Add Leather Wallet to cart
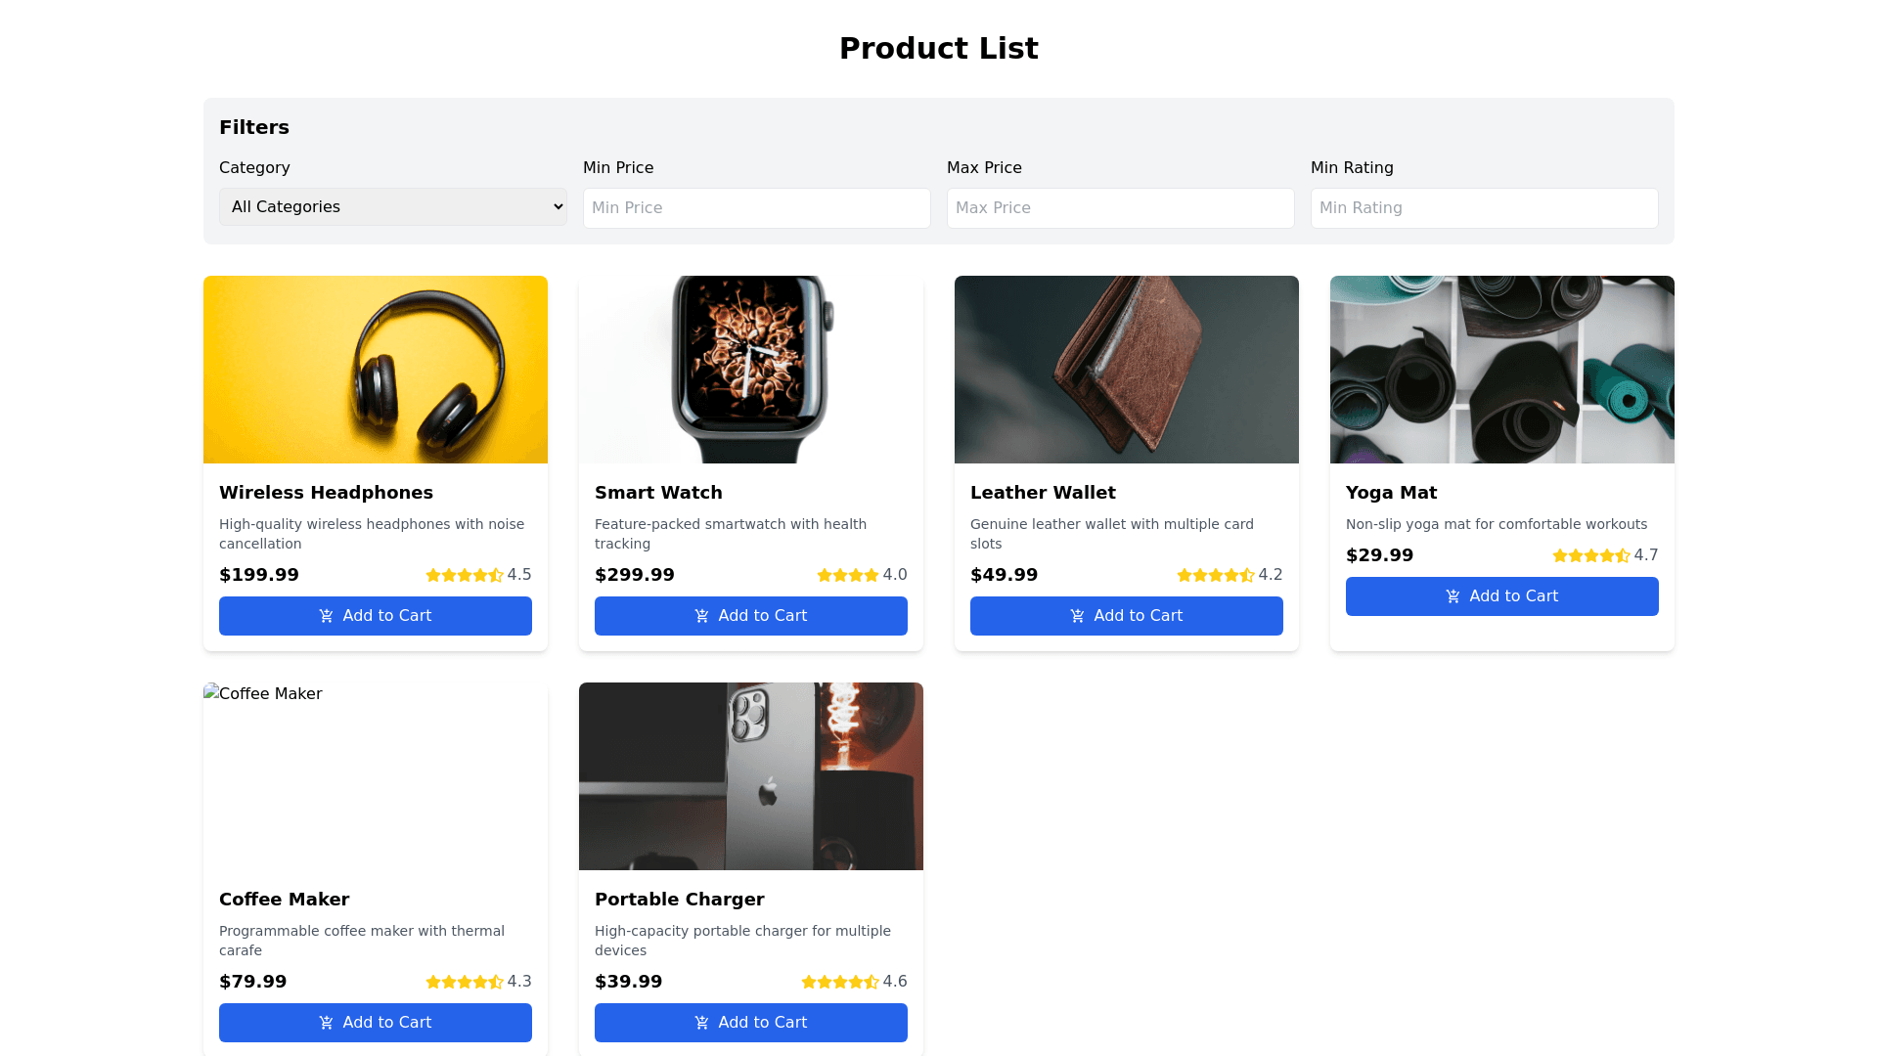This screenshot has height=1056, width=1878. click(1127, 616)
